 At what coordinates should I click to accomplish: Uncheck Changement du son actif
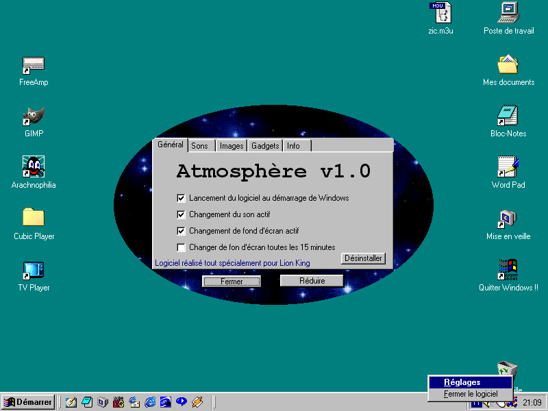(181, 214)
